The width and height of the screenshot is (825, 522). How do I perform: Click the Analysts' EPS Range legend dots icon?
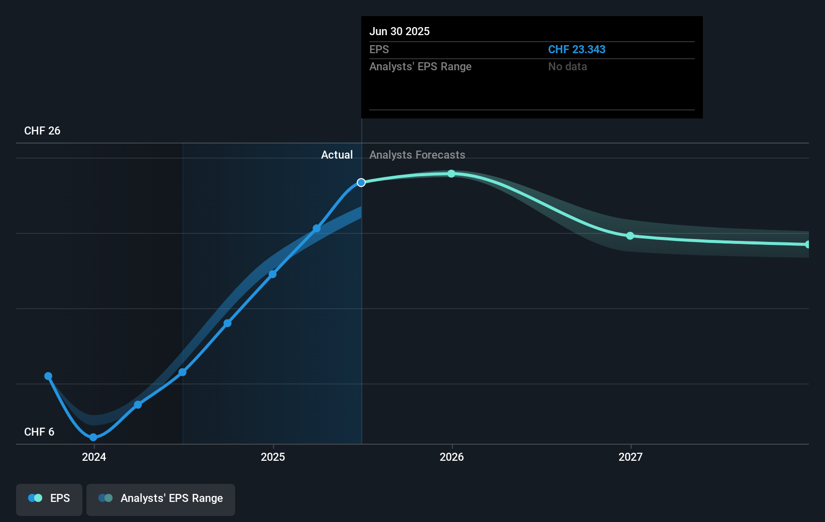pos(106,498)
